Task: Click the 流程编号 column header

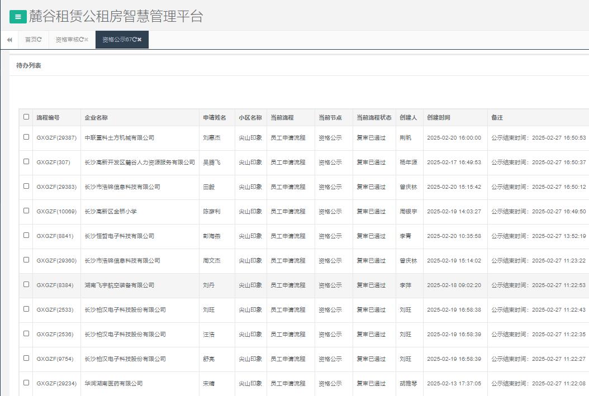Action: click(x=48, y=118)
